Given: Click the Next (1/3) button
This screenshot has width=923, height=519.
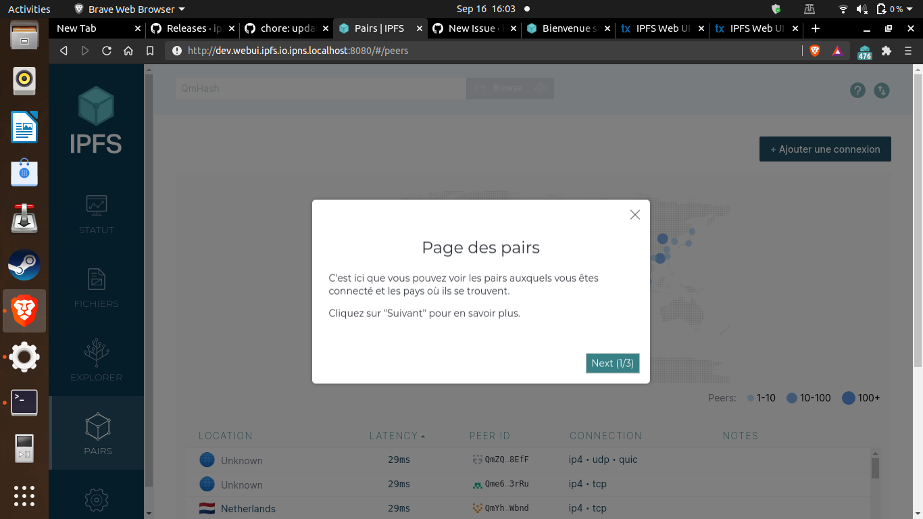Looking at the screenshot, I should (613, 363).
